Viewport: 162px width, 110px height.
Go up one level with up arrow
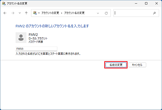[26, 13]
